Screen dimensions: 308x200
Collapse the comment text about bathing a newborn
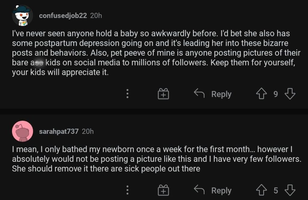click(150, 159)
